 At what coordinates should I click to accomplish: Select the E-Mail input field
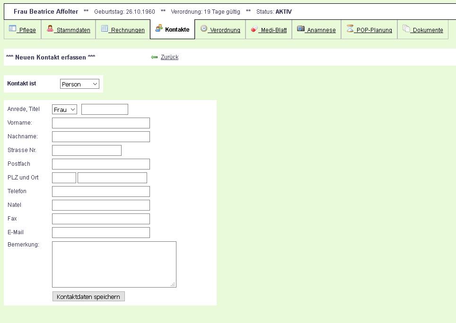tap(101, 233)
